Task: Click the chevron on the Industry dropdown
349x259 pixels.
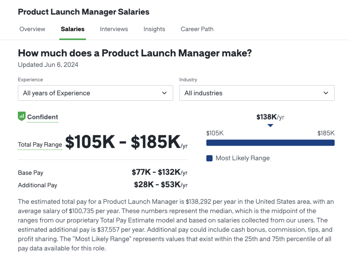Action: click(x=326, y=93)
